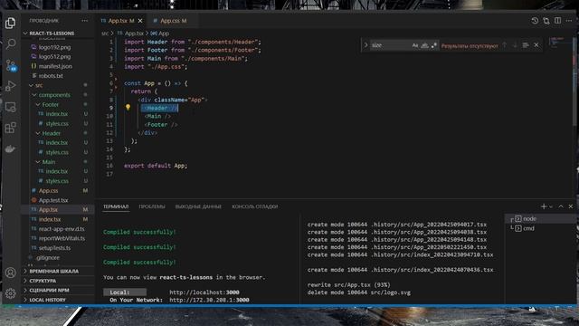Open the new terminal dropdown arrow
579x326 pixels.
pos(551,206)
